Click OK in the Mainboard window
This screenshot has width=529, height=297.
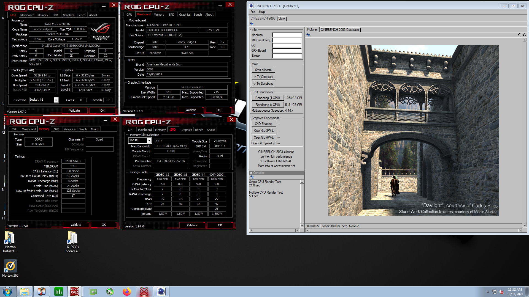[218, 110]
